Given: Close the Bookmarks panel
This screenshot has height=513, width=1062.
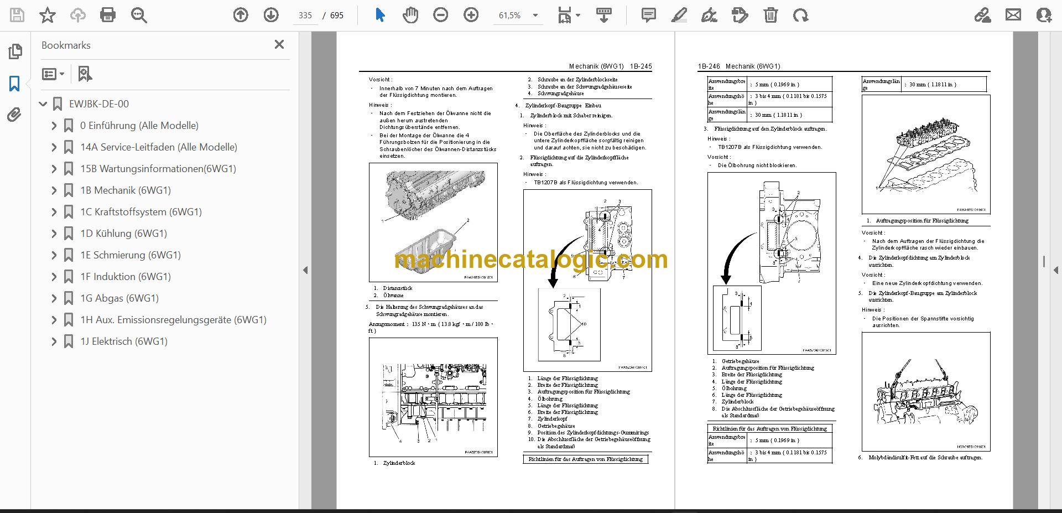Looking at the screenshot, I should pyautogui.click(x=279, y=45).
